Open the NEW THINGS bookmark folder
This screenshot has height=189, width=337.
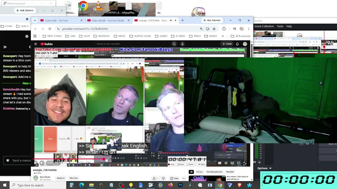coord(52,36)
